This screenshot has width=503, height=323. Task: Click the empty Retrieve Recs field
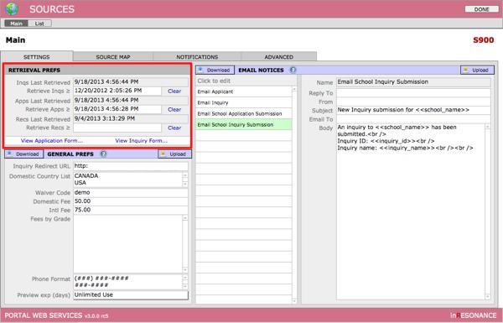point(117,128)
